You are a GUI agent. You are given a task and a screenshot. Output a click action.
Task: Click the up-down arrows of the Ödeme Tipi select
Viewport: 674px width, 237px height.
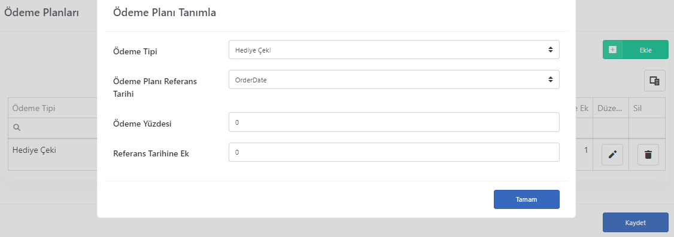tap(550, 50)
